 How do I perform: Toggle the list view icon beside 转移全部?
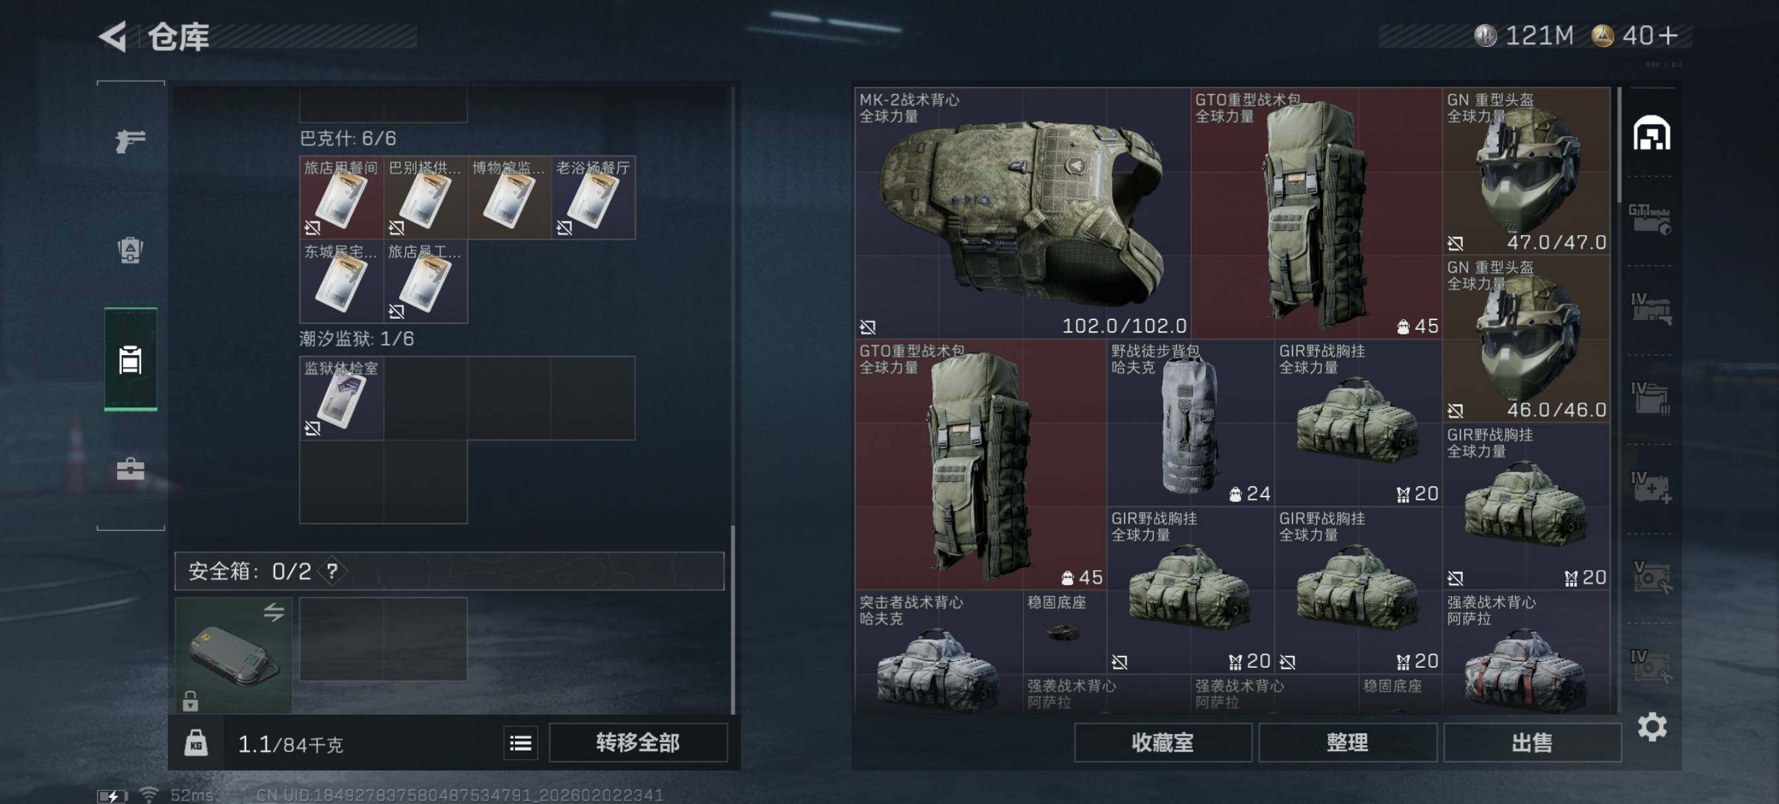520,743
